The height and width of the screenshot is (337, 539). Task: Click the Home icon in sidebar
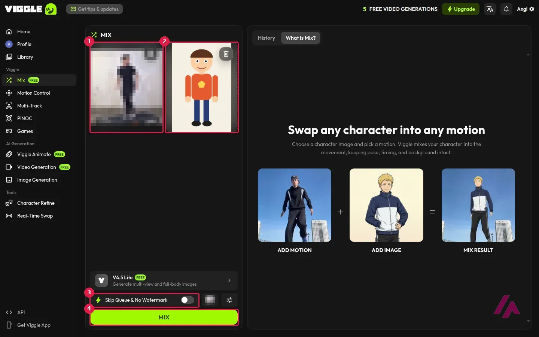[x=9, y=31]
